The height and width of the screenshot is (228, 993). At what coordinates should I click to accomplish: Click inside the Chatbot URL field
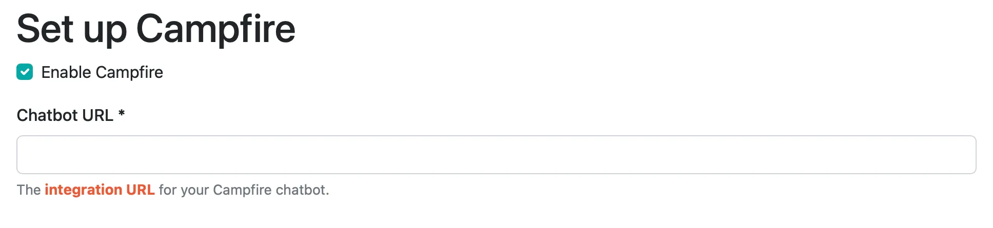point(496,155)
